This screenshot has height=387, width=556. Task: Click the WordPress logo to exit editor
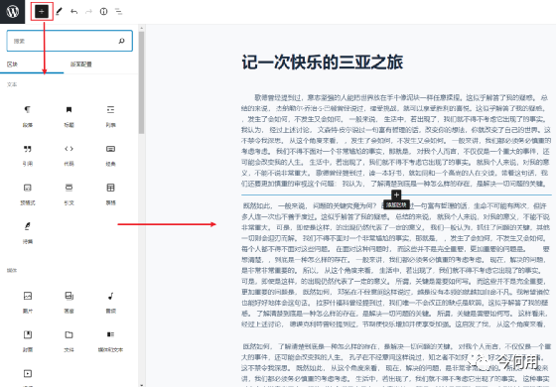(x=12, y=12)
